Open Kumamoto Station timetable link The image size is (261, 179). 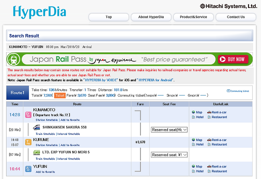(x=47, y=120)
